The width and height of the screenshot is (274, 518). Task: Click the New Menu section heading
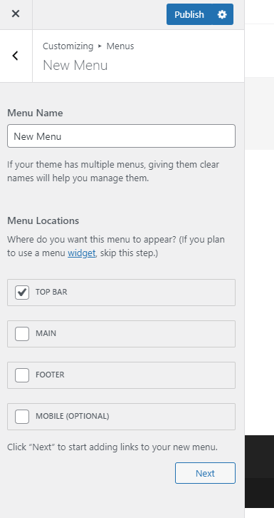tap(75, 65)
